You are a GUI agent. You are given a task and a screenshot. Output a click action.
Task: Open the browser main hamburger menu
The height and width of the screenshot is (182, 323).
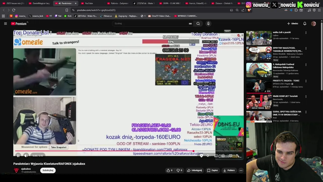(319, 10)
